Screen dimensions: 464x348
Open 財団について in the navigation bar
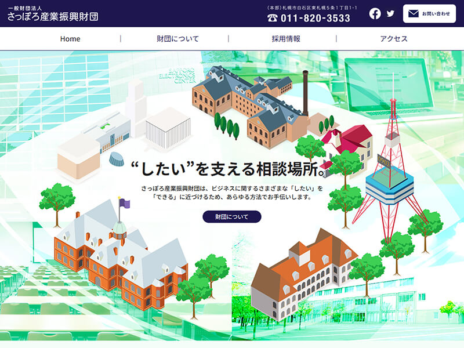[x=177, y=39]
